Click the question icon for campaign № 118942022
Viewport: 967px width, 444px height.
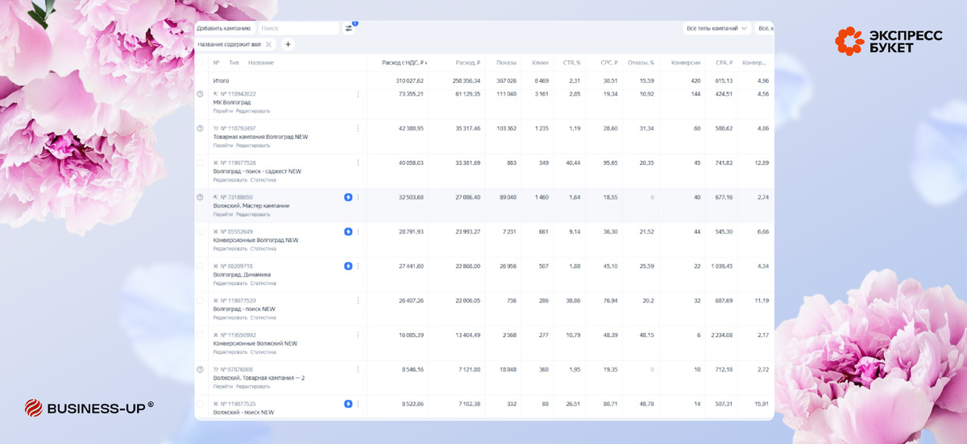click(x=201, y=94)
